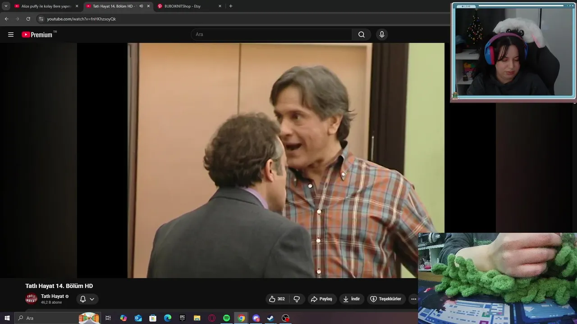The height and width of the screenshot is (324, 577).
Task: Open a new browser tab
Action: [x=231, y=6]
